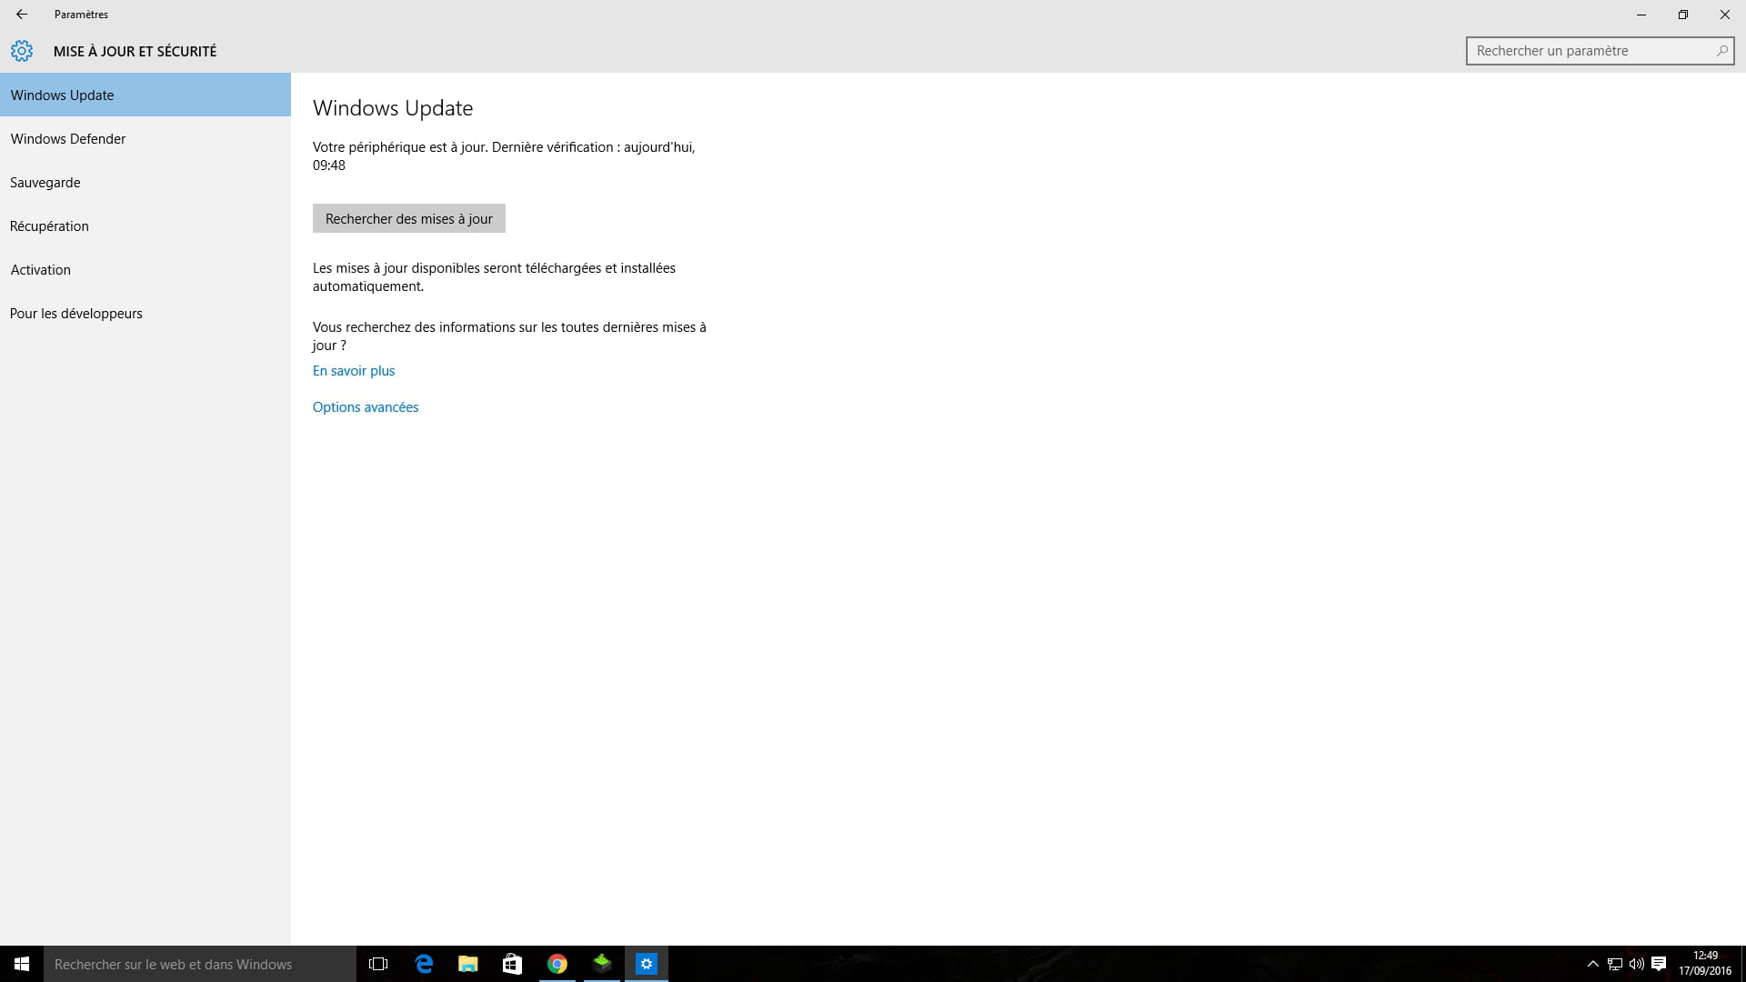Open the Options avancées link
Screen dimensions: 1746x982
point(366,407)
